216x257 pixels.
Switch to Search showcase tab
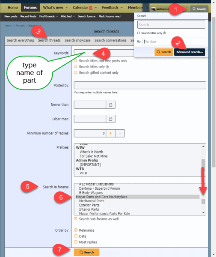point(77,40)
